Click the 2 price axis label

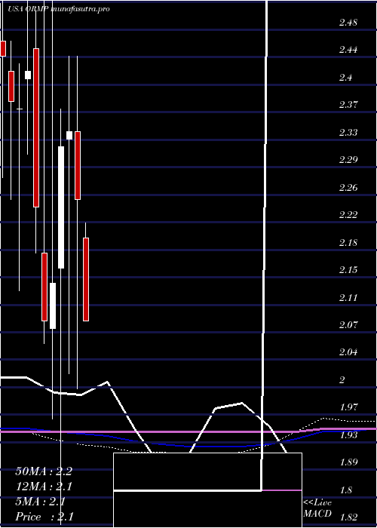tap(342, 380)
